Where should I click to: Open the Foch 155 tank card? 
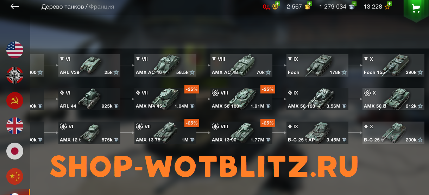[x=393, y=65]
